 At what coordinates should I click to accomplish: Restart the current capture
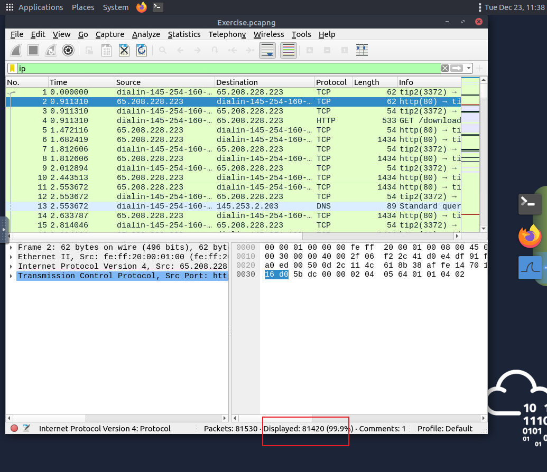pos(51,51)
